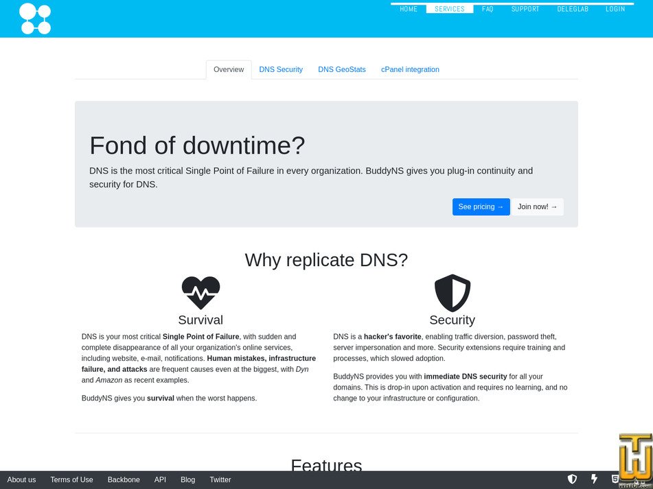This screenshot has height=489, width=653.
Task: Open the DELEGLAB navigation entry
Action: coord(573,9)
